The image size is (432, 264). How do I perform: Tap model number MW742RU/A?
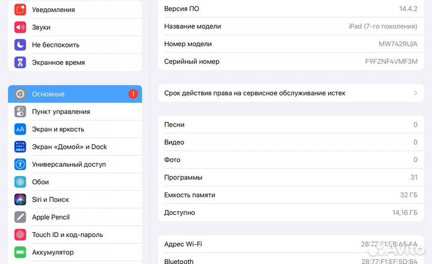pyautogui.click(x=398, y=44)
